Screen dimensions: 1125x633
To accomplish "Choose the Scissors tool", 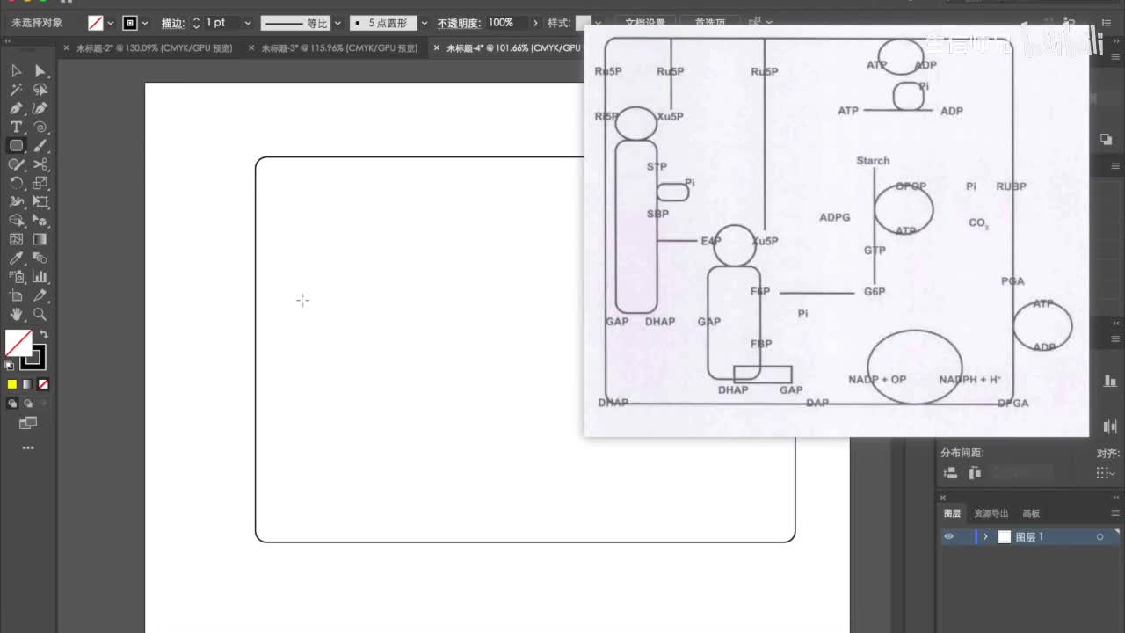I will point(40,164).
